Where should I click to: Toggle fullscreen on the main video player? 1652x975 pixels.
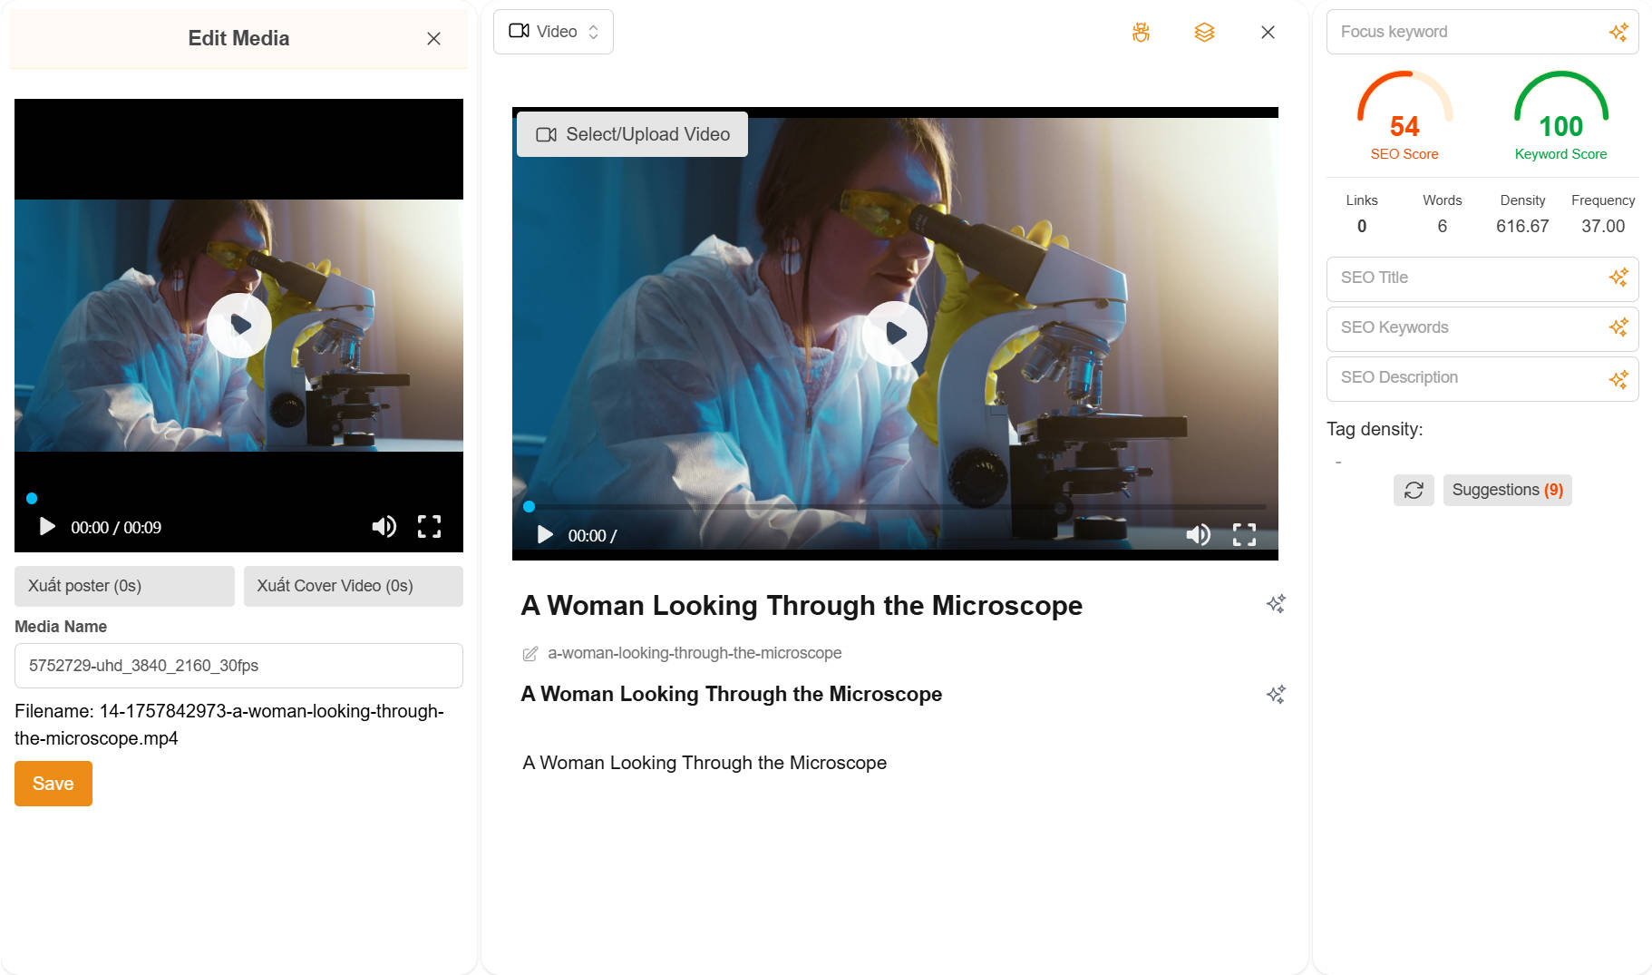coord(1244,535)
